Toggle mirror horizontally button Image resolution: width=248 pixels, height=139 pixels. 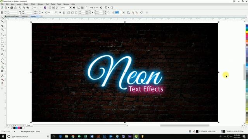(60, 12)
